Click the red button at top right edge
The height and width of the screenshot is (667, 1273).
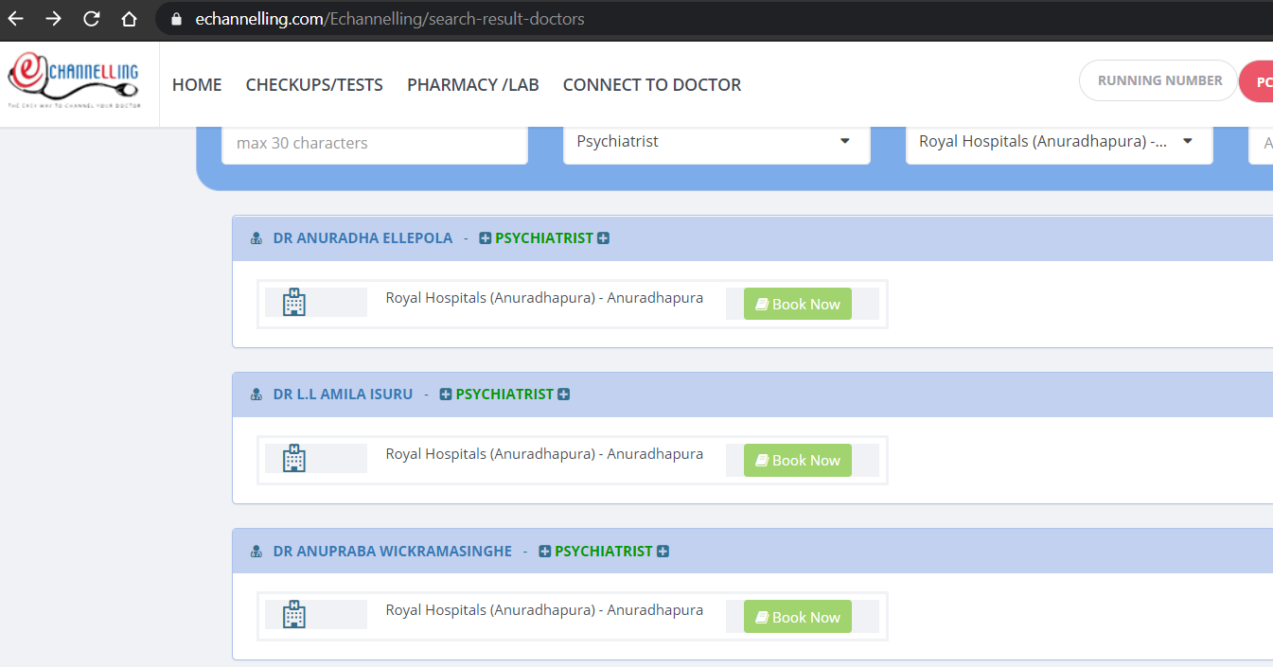1257,81
